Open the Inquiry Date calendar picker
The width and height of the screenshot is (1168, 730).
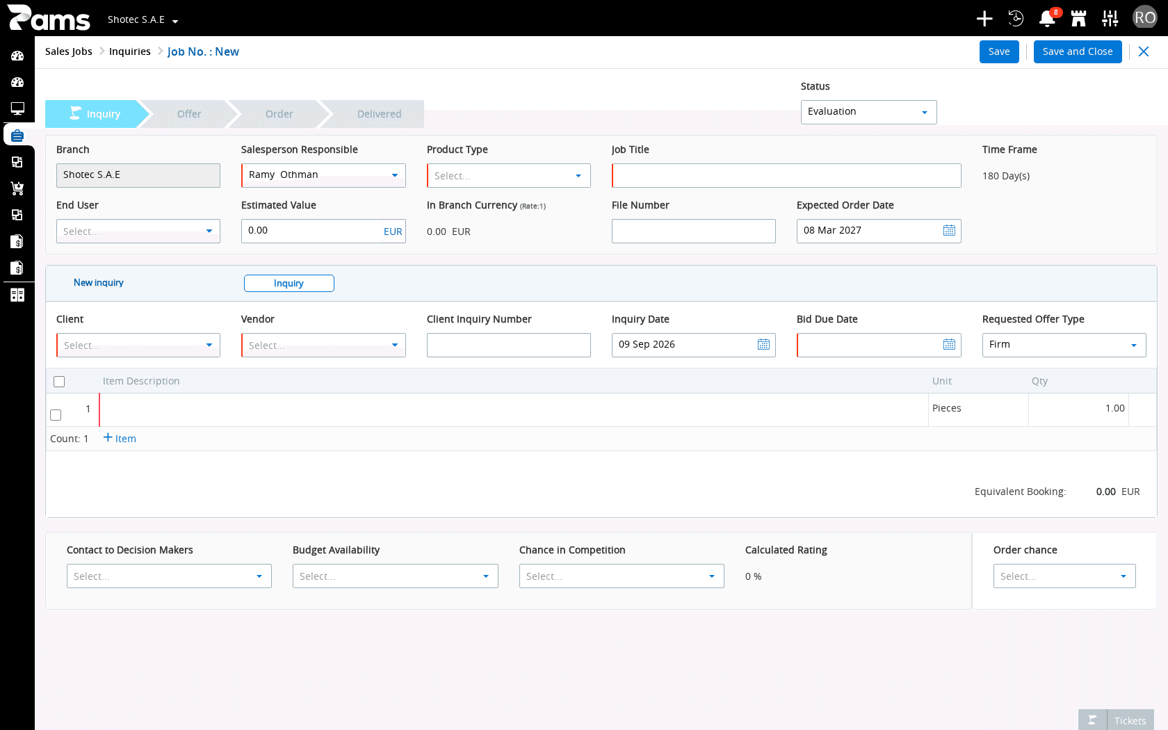pyautogui.click(x=763, y=344)
